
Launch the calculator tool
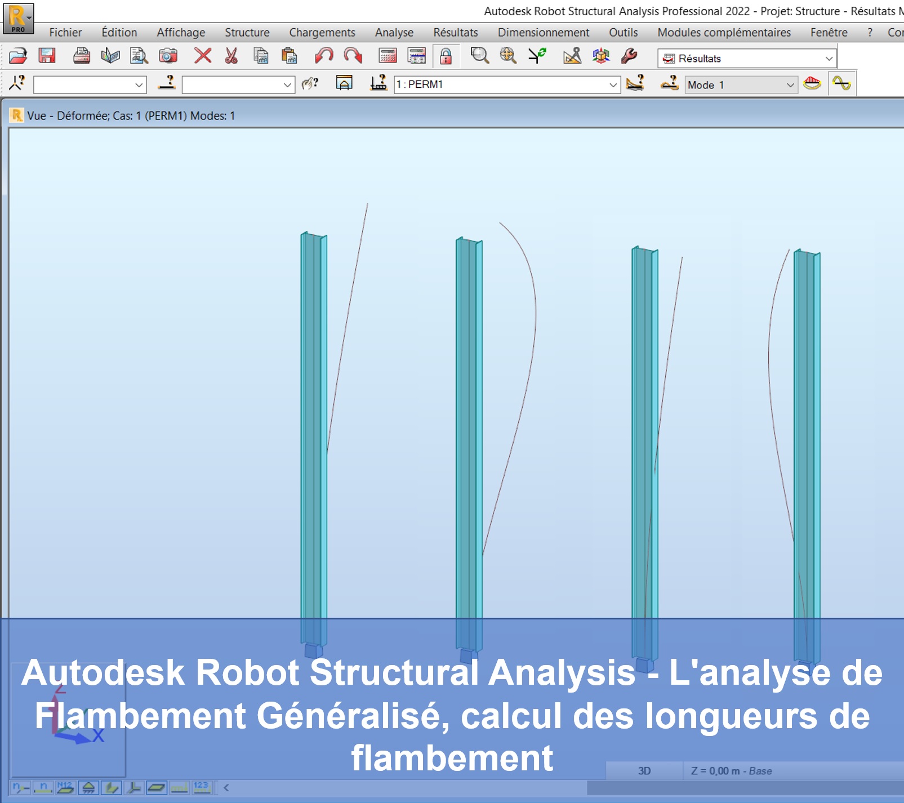coord(386,56)
